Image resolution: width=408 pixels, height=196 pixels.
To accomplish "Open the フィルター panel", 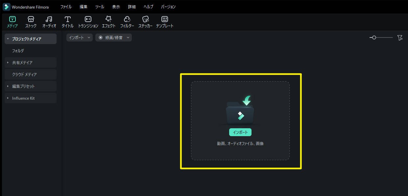I will point(127,21).
